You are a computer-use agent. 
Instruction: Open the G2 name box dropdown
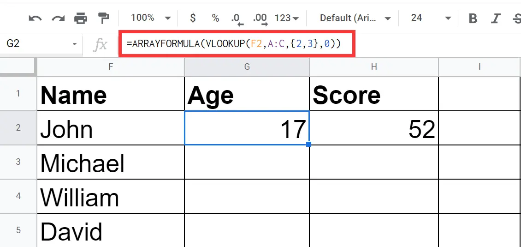click(x=75, y=44)
